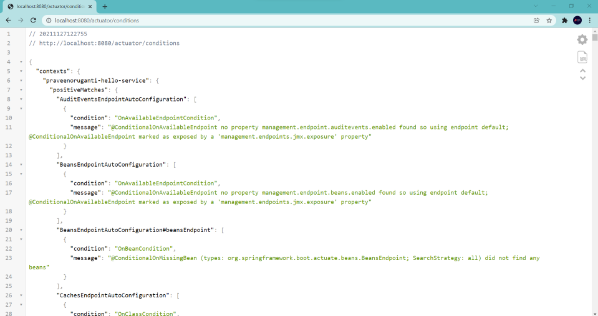This screenshot has width=598, height=316.
Task: Click "OnAvailableEndpointCondition" value on line 10
Action: (166, 118)
